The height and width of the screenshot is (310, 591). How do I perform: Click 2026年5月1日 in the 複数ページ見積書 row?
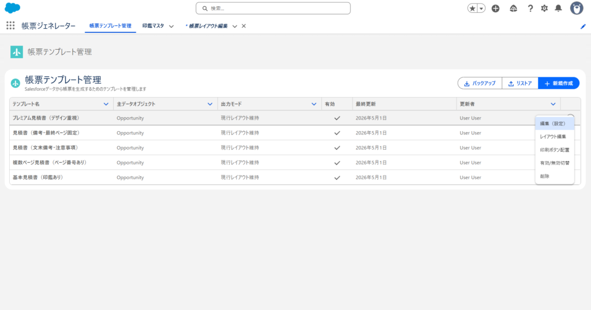click(x=371, y=163)
